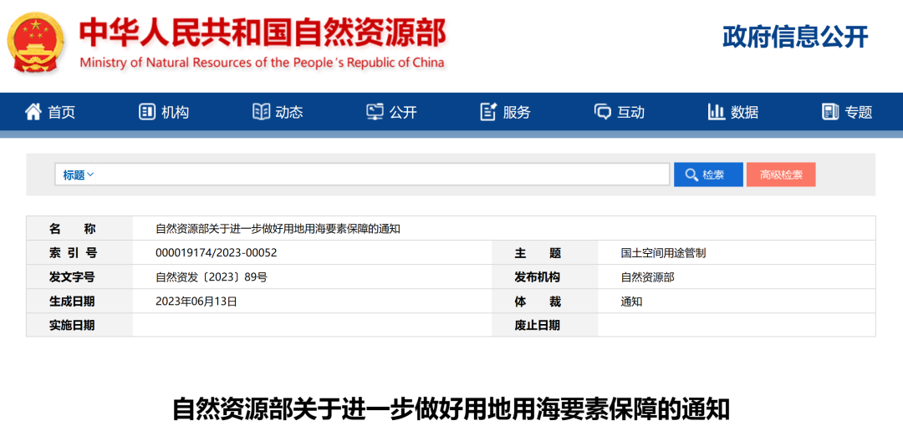Screen dimensions: 903x436
Task: Focus the search keyword input field
Action: [x=383, y=175]
